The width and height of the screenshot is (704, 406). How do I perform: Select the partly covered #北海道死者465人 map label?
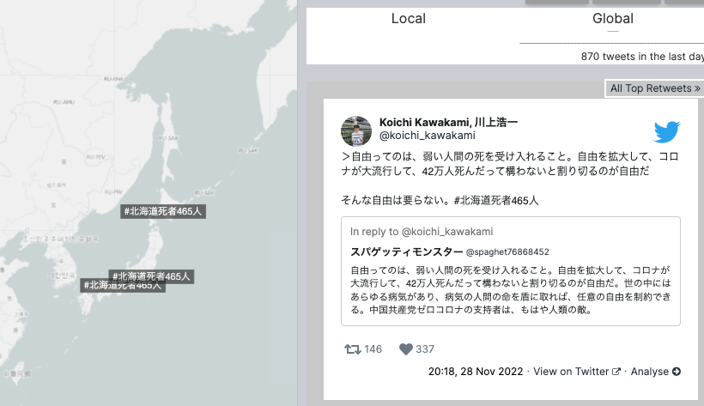[123, 286]
